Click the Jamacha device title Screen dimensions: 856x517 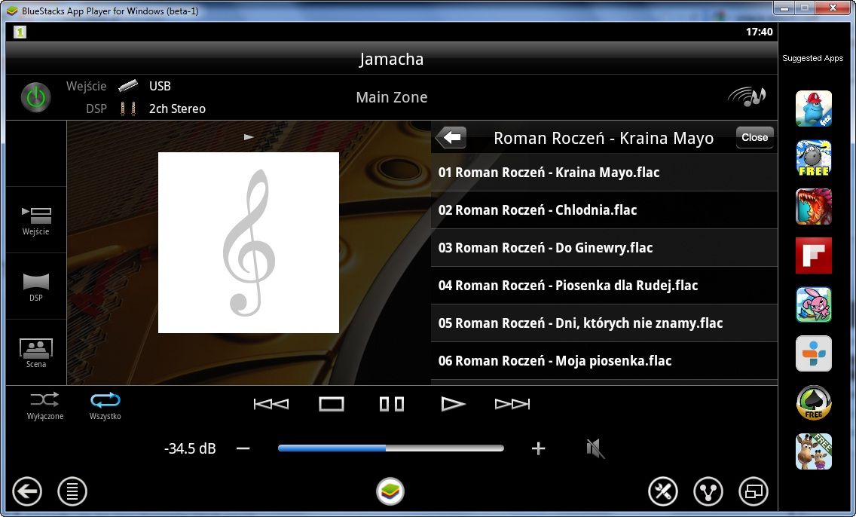tap(391, 59)
